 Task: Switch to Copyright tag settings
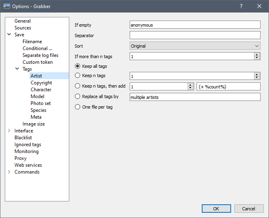pos(41,83)
